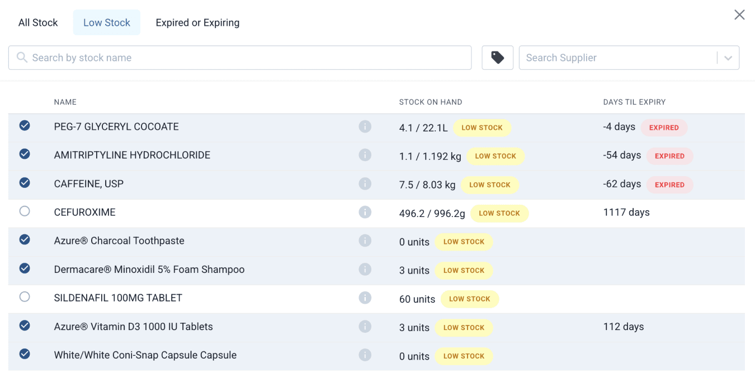Click the NAME column header
Screen dimensions: 755x382
coord(65,102)
